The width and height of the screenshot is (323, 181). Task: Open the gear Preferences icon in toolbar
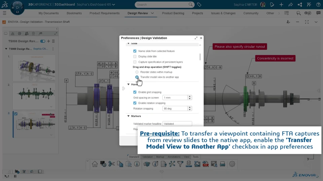(232, 164)
